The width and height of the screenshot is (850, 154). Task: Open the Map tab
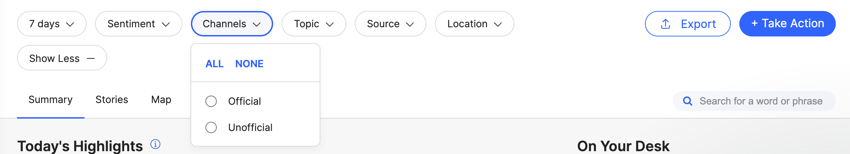(x=161, y=100)
